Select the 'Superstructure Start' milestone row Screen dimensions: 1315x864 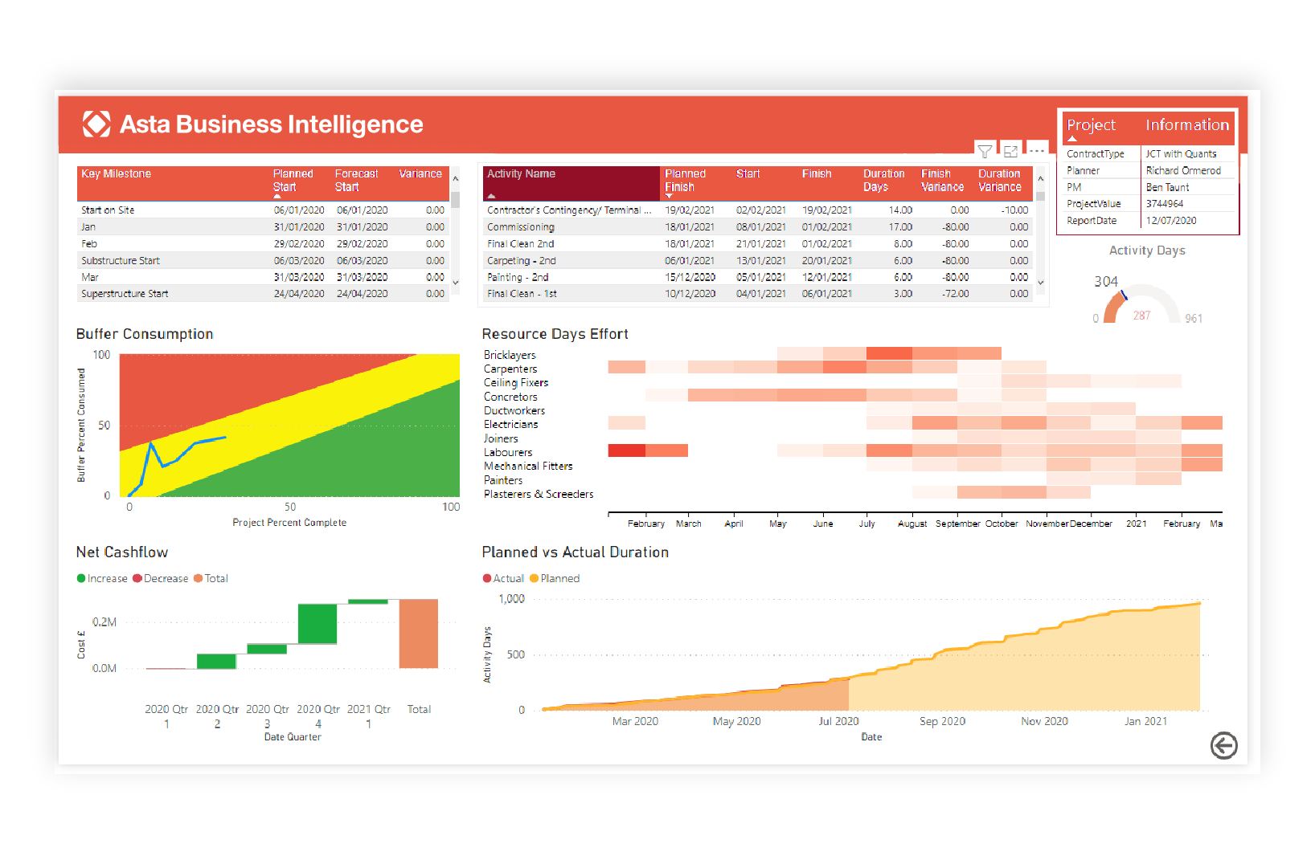pos(263,294)
